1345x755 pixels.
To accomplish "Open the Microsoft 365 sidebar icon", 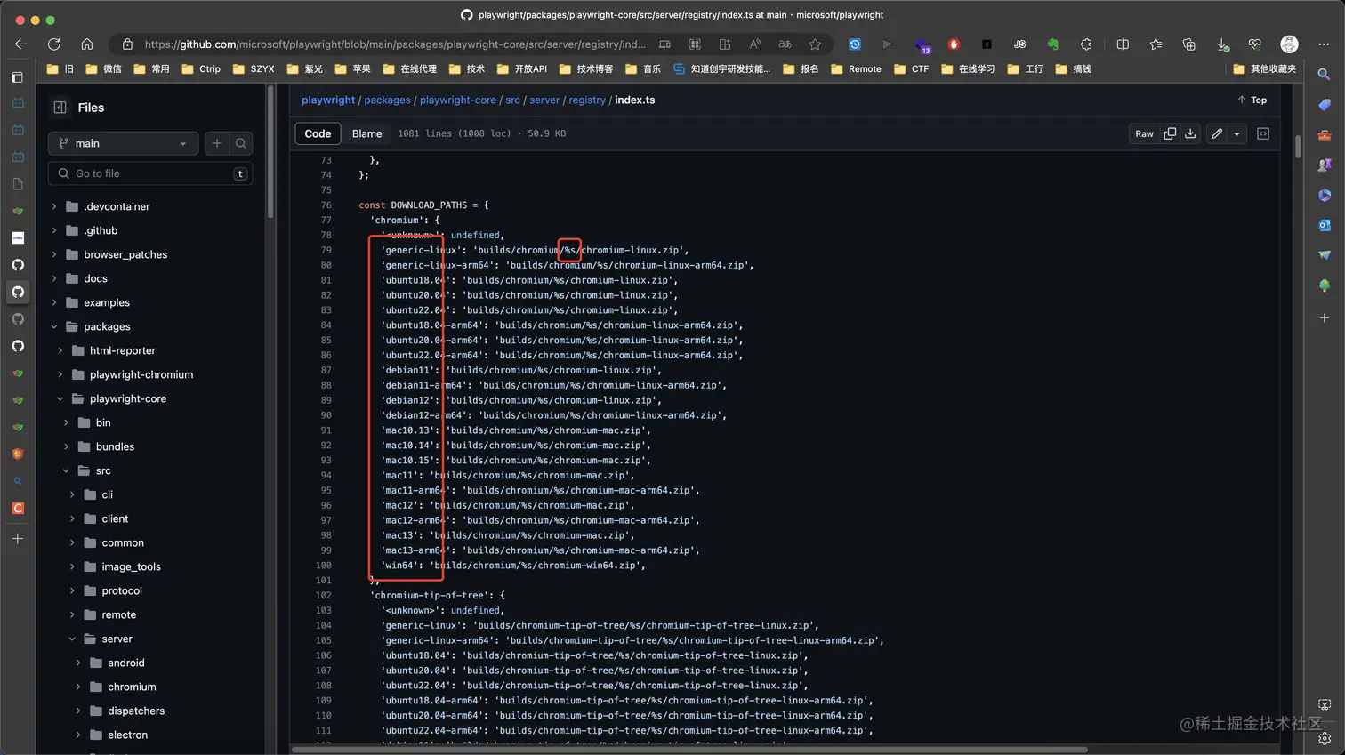I will pos(1325,195).
